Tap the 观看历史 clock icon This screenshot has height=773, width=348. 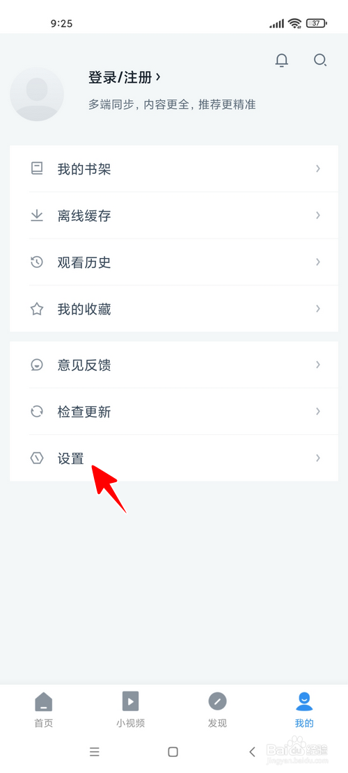coord(37,262)
